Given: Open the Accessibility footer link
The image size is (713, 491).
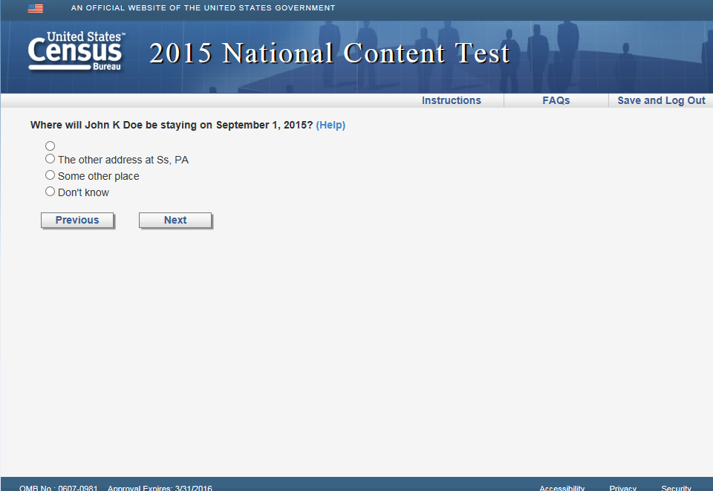Looking at the screenshot, I should coord(561,488).
